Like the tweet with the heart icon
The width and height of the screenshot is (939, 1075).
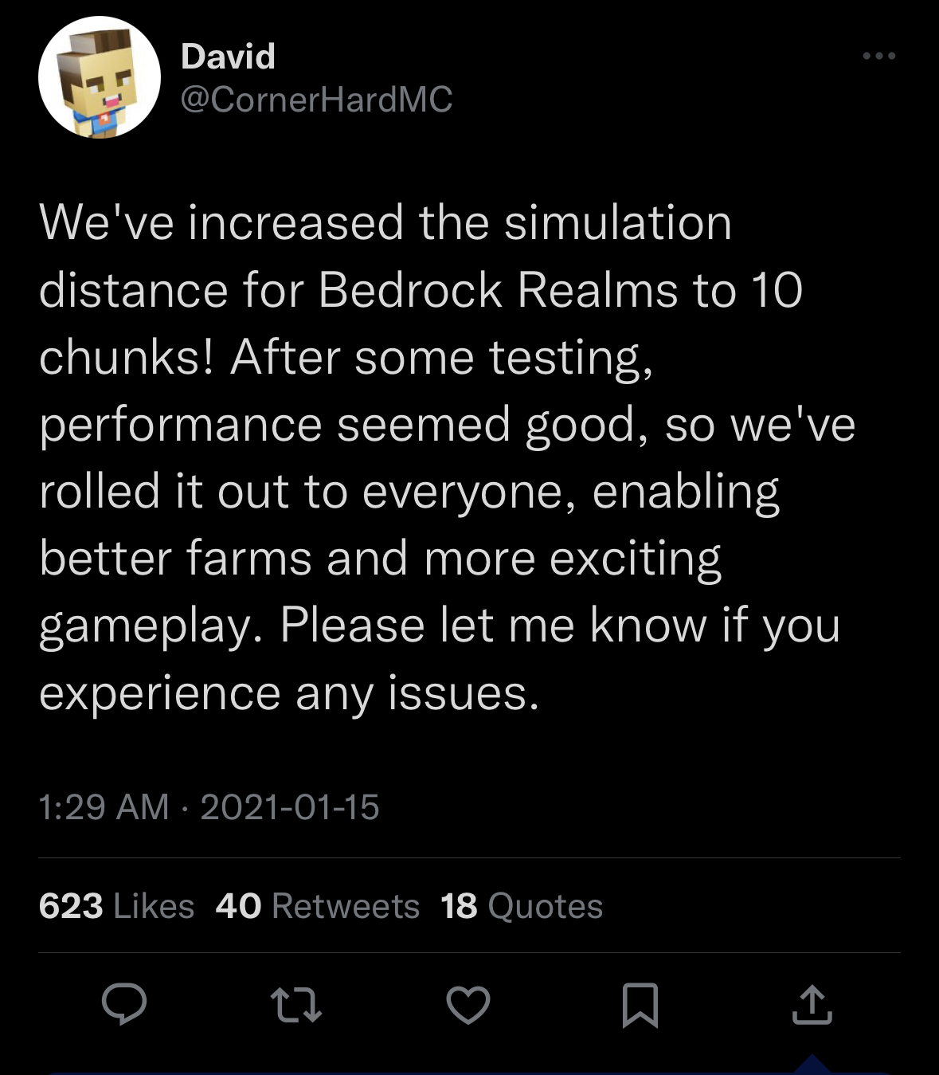[468, 1004]
